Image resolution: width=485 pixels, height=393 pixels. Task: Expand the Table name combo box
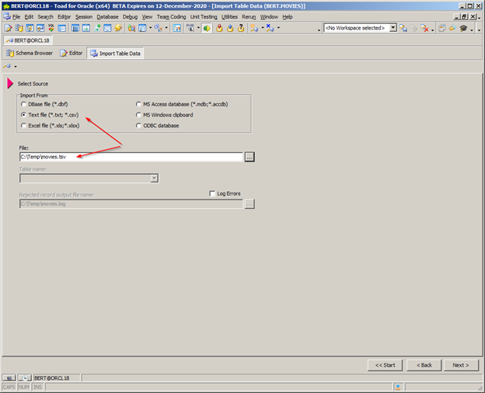coord(154,178)
